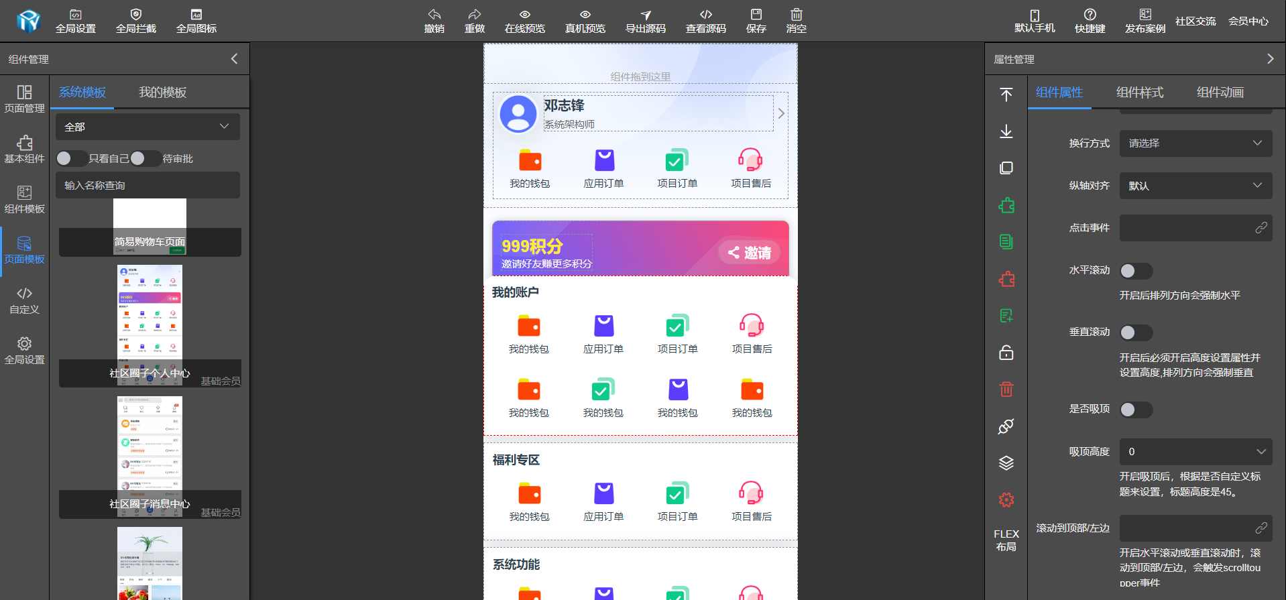Undo with the 撤销 button
The width and height of the screenshot is (1286, 600).
(434, 21)
